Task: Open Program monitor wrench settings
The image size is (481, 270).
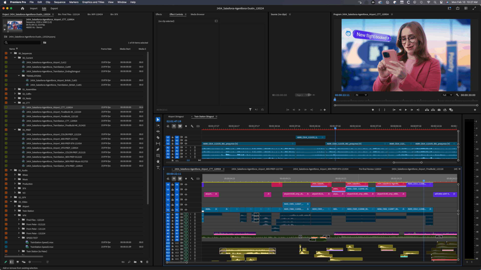Action: click(x=457, y=95)
